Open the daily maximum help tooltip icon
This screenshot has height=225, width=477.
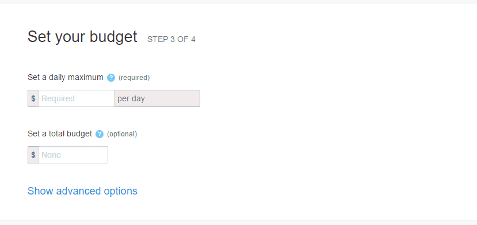pos(111,78)
